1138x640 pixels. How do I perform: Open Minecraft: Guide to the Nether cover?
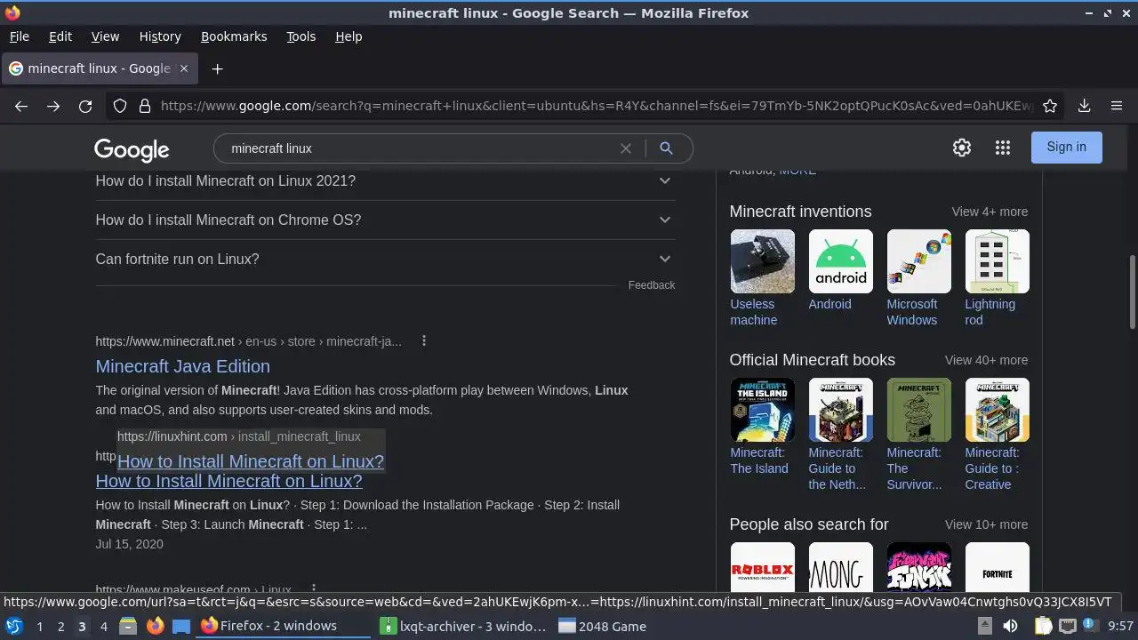coord(840,410)
